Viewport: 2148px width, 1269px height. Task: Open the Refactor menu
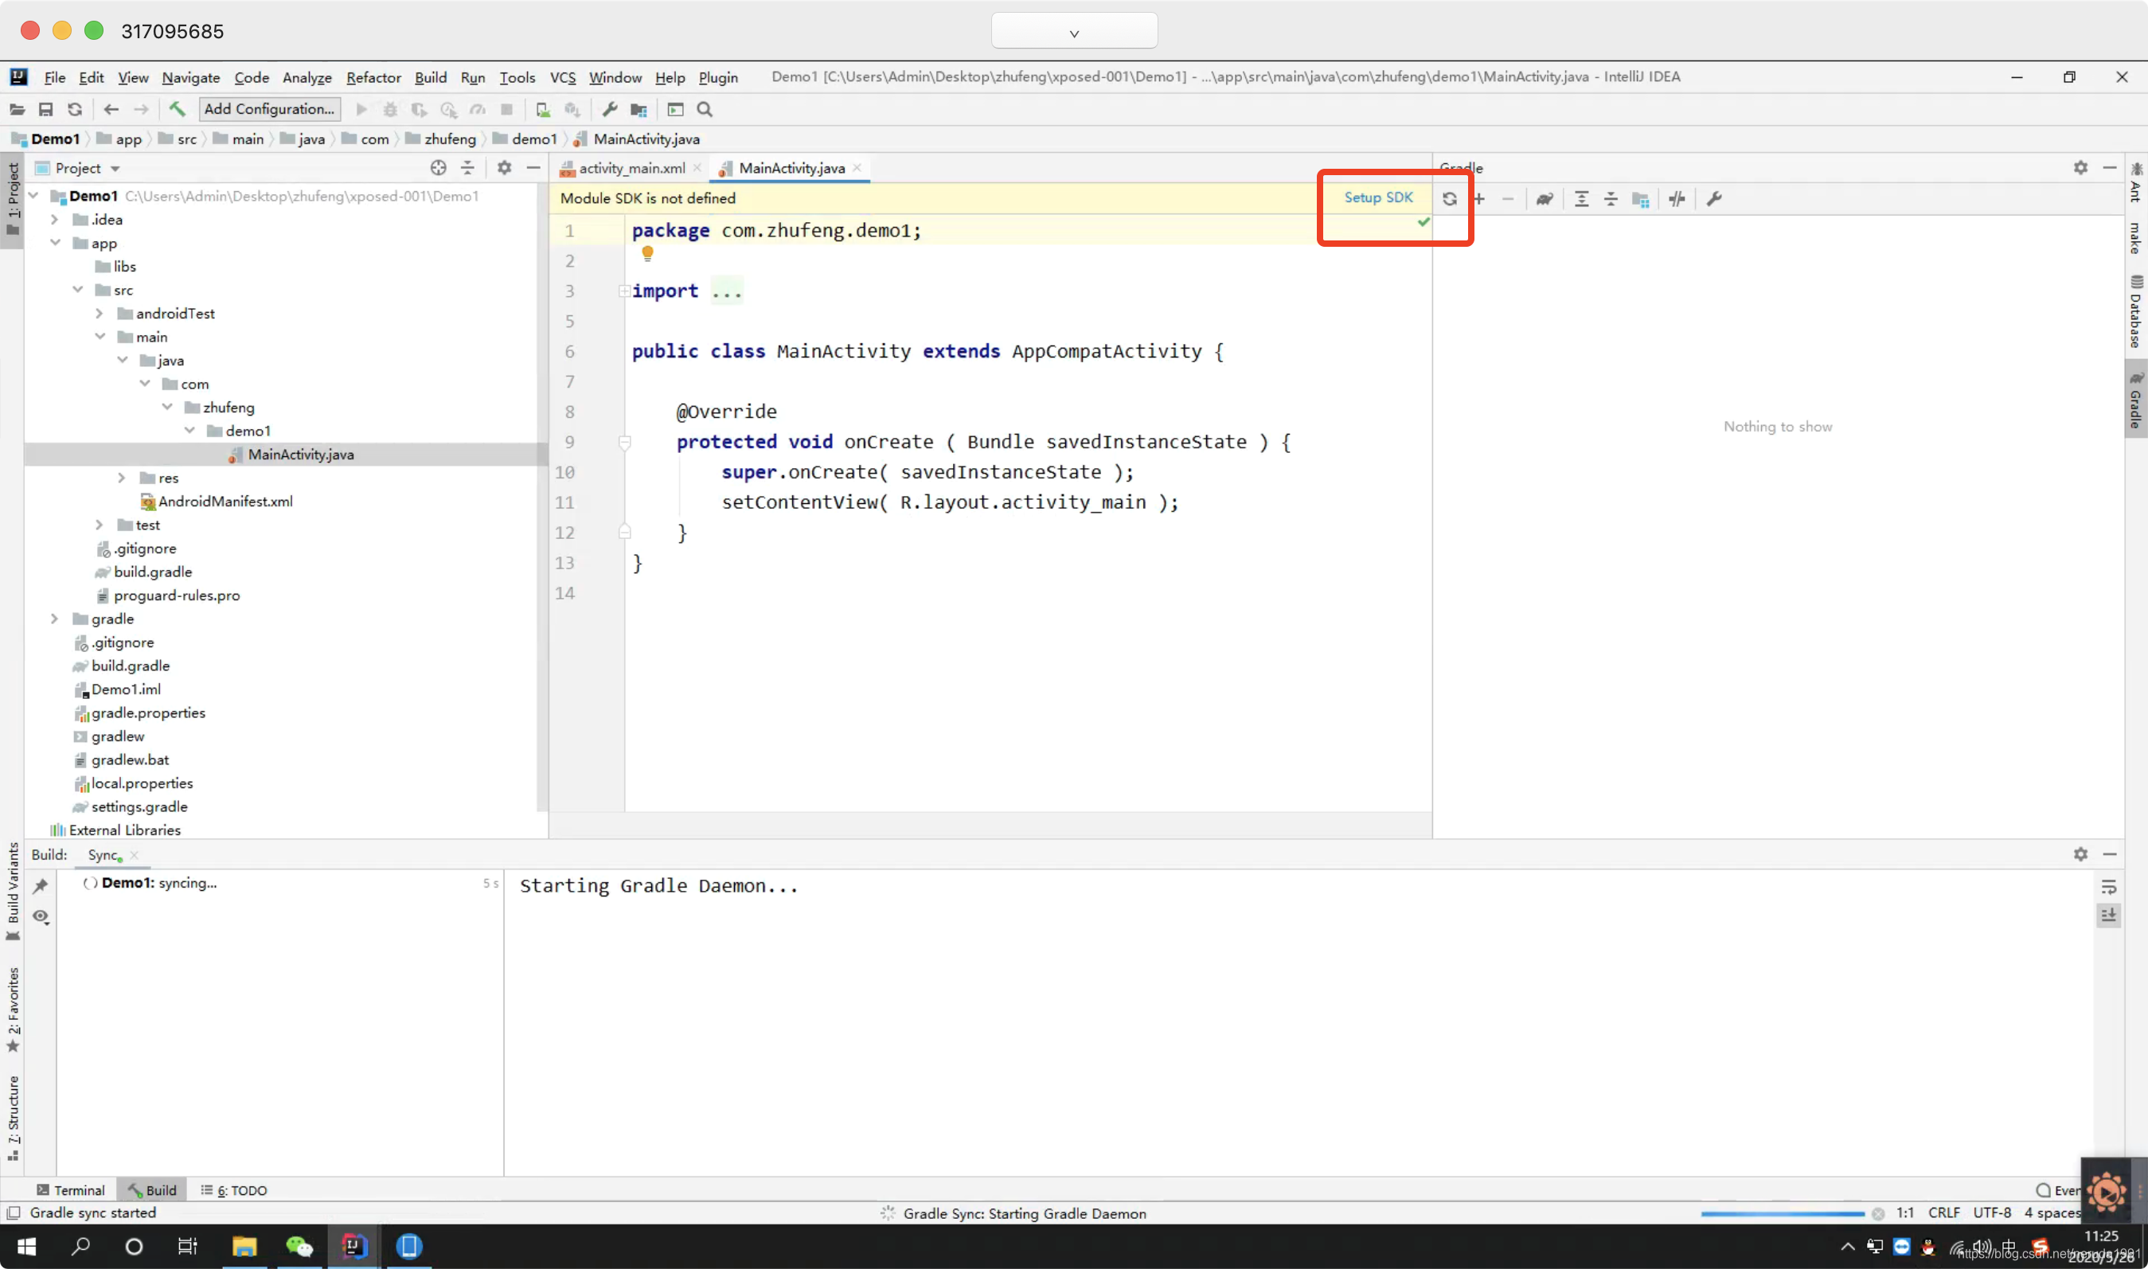pyautogui.click(x=373, y=77)
